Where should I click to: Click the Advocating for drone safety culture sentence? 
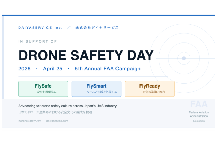point(67,106)
